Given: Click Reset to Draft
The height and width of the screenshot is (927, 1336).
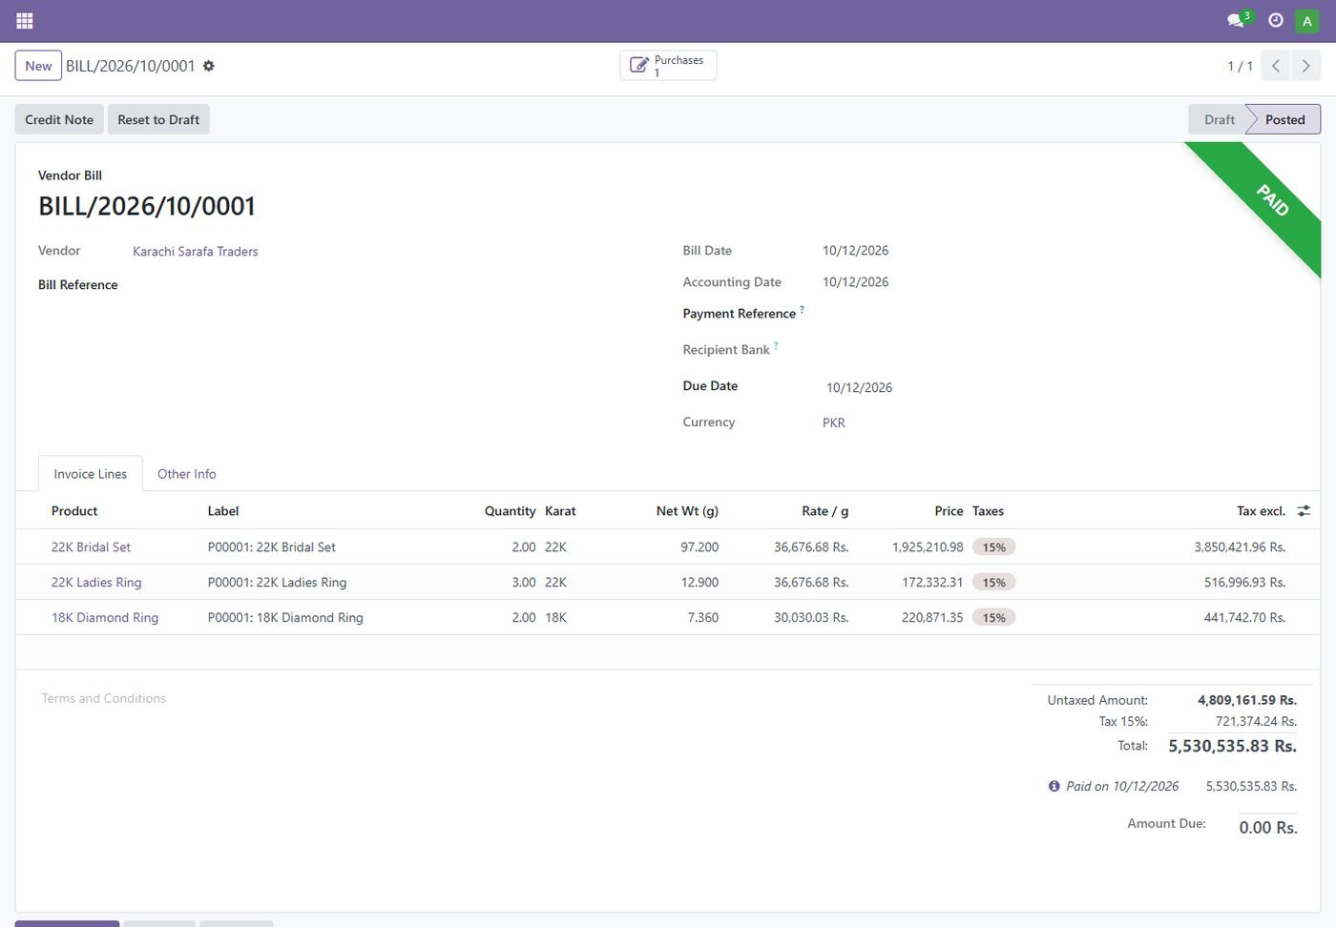Looking at the screenshot, I should coord(158,119).
